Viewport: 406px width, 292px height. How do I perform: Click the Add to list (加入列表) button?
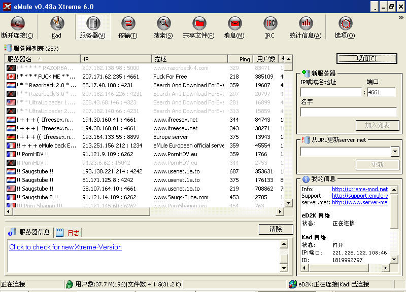pyautogui.click(x=377, y=125)
